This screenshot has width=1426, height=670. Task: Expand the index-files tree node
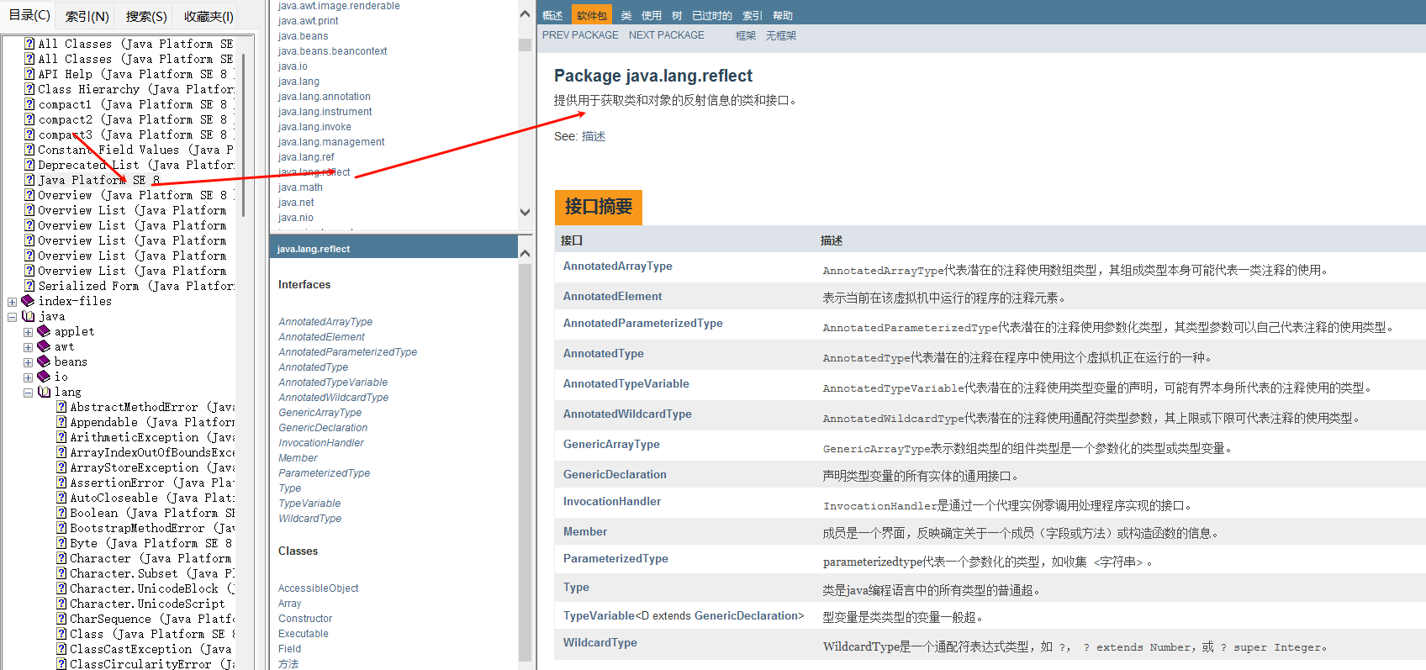(12, 302)
